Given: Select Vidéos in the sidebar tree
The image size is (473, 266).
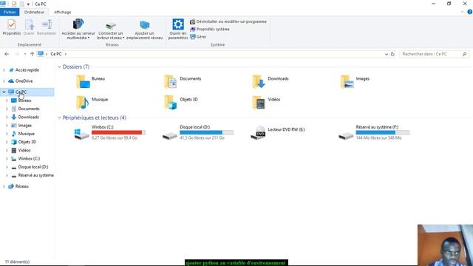Looking at the screenshot, I should pos(24,150).
